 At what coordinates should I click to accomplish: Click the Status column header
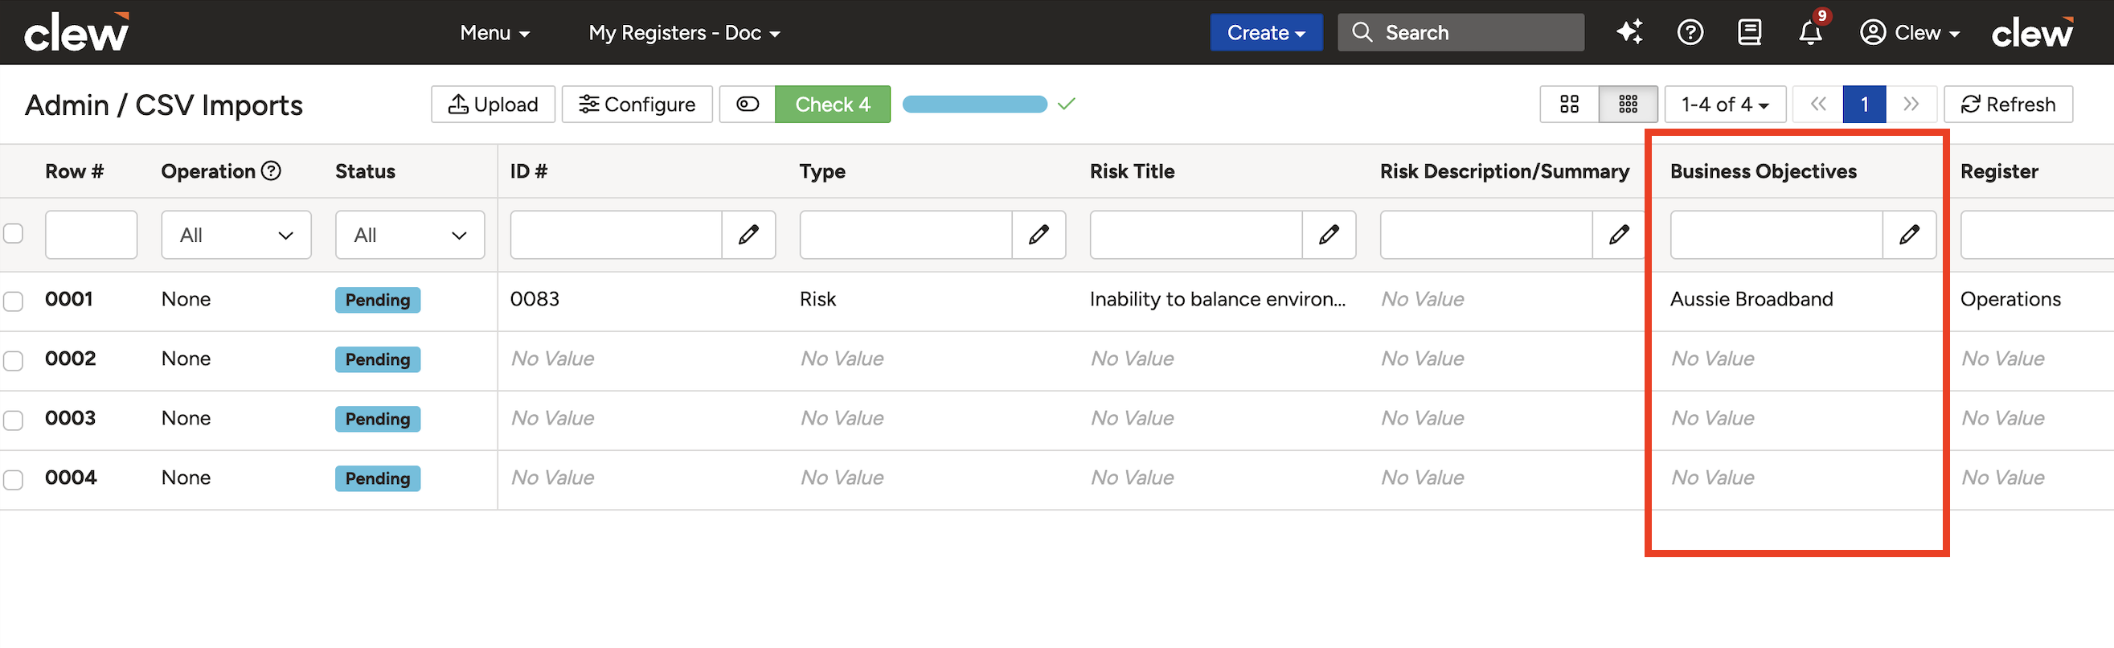point(365,170)
